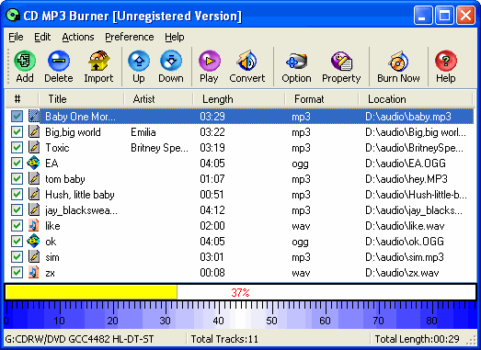Click file icon of Toxic row
The image size is (481, 350).
coord(34,147)
